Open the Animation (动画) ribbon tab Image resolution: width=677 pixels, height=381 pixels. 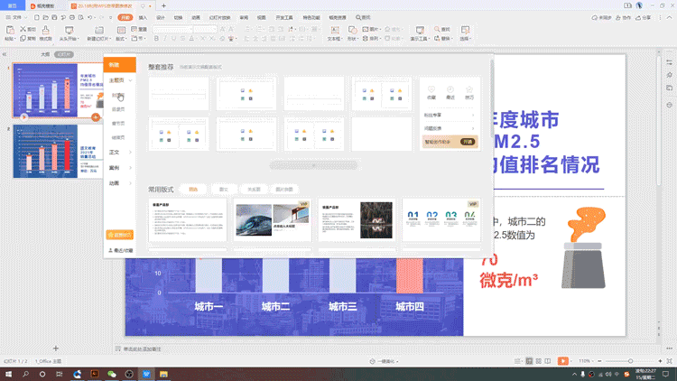point(196,18)
